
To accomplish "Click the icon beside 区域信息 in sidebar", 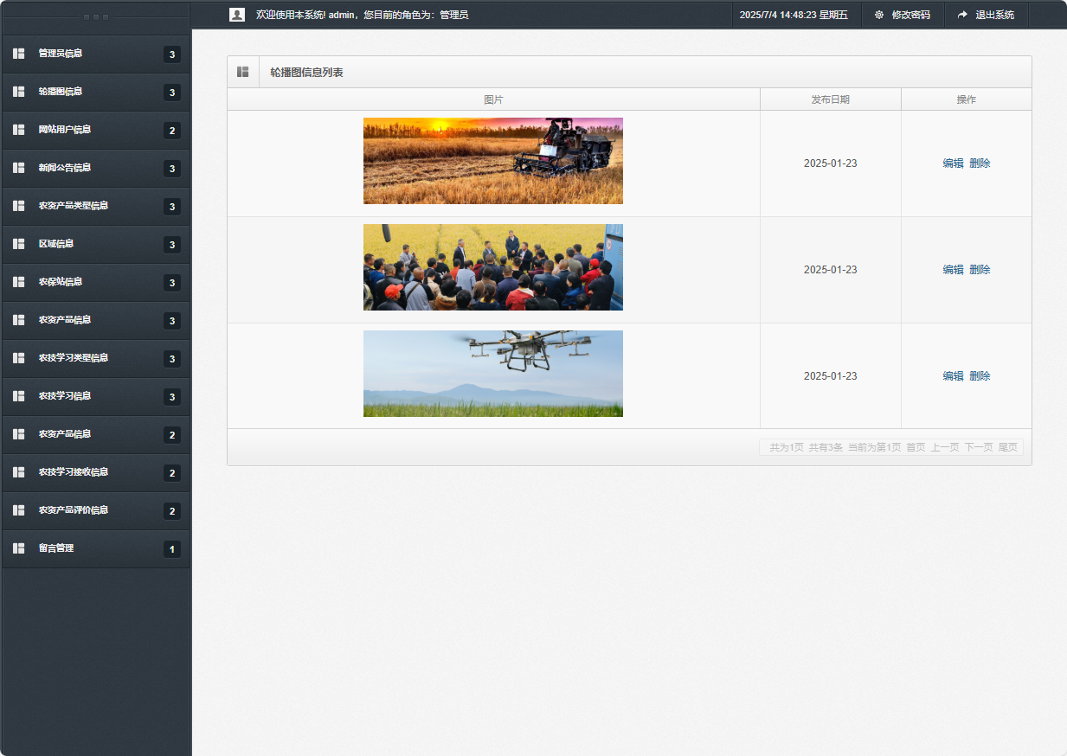I will [x=18, y=244].
